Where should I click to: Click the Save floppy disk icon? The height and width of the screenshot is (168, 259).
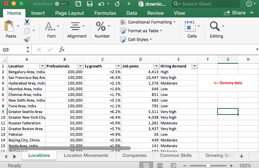[90, 4]
